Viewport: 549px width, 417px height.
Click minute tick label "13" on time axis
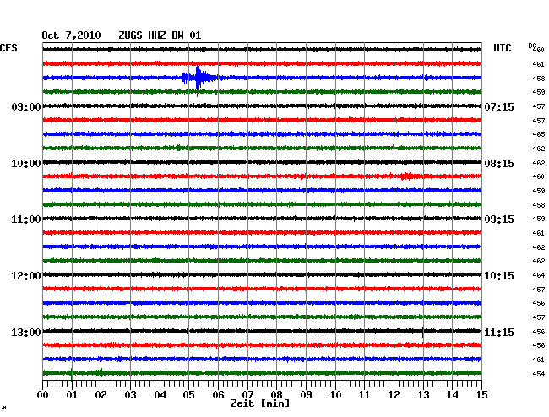click(423, 395)
